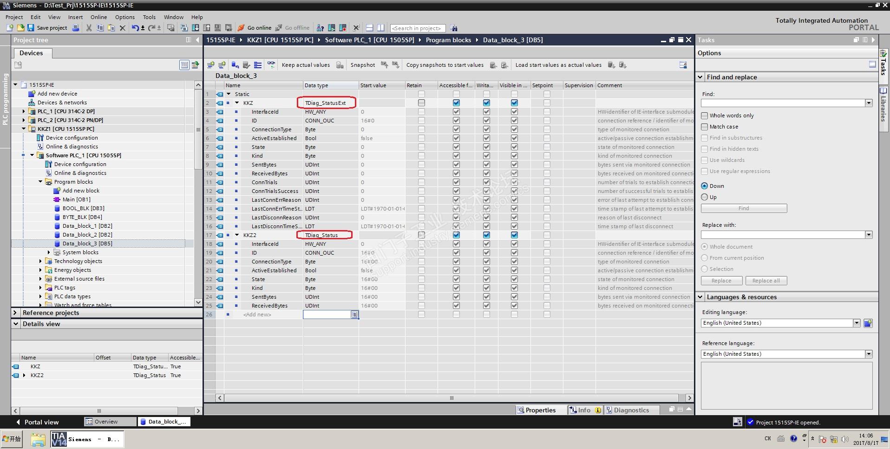Click the Start CPU icon

tap(332, 28)
